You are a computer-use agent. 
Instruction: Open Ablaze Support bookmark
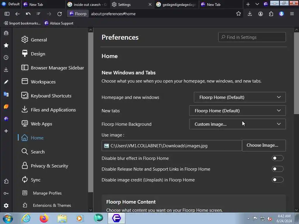(x=59, y=23)
